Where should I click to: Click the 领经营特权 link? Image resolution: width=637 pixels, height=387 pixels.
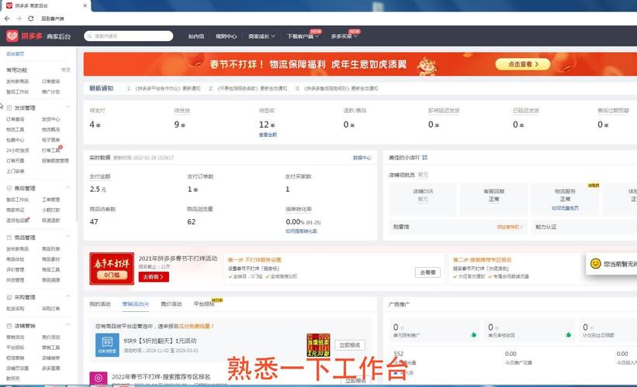[510, 227]
